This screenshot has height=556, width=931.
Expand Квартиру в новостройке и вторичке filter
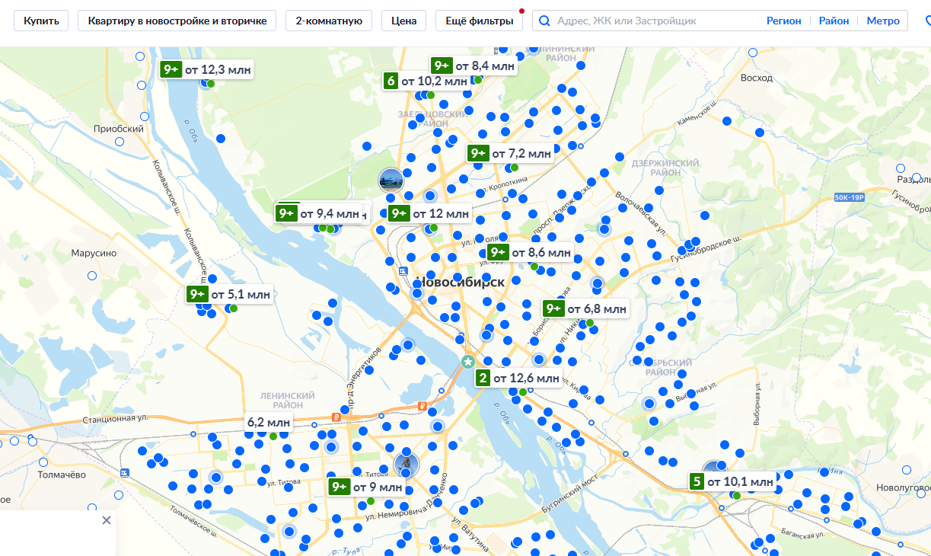(177, 21)
